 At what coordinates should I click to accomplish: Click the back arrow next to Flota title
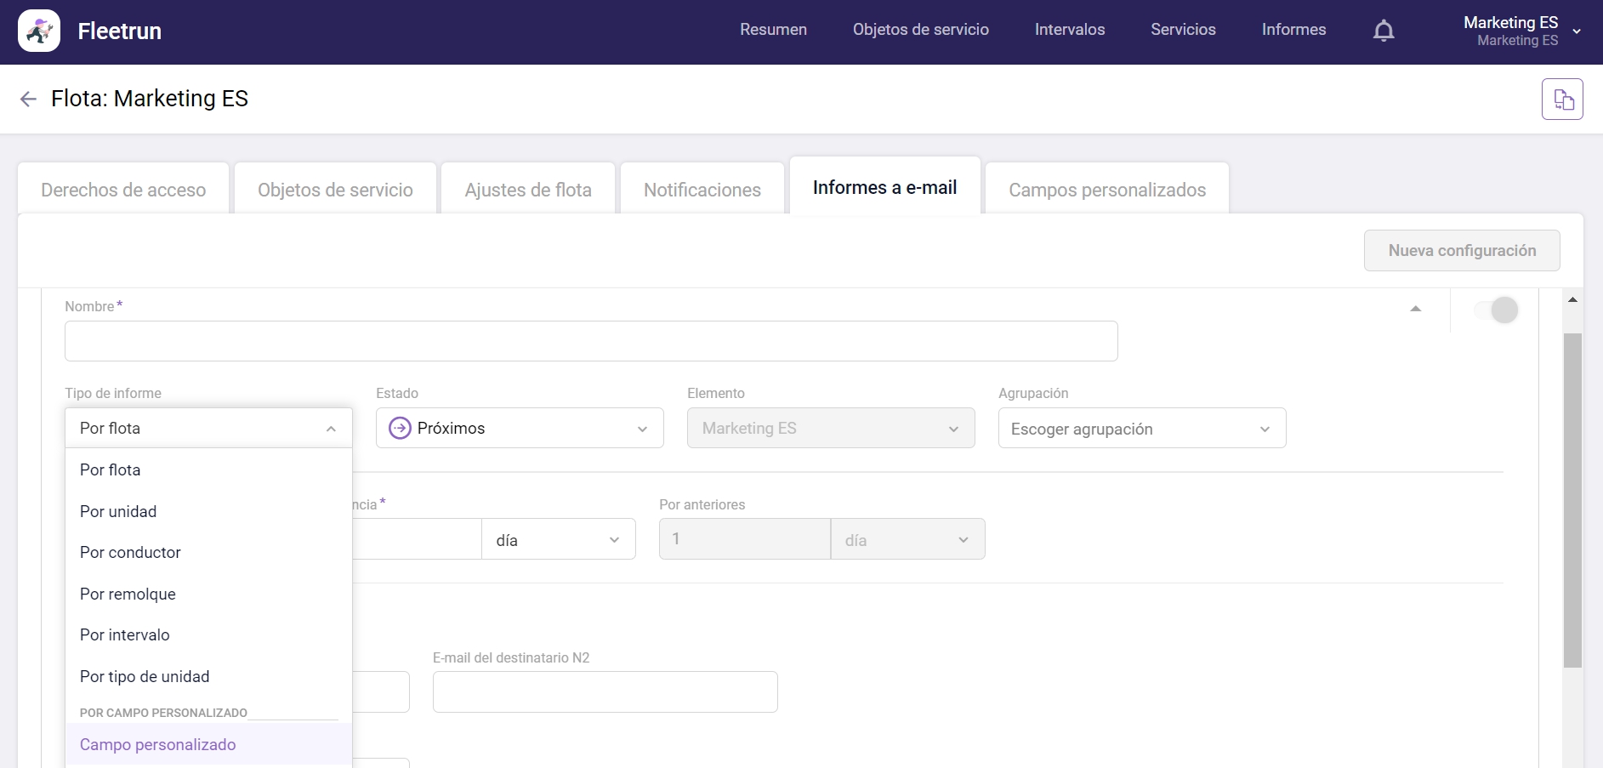coord(28,99)
